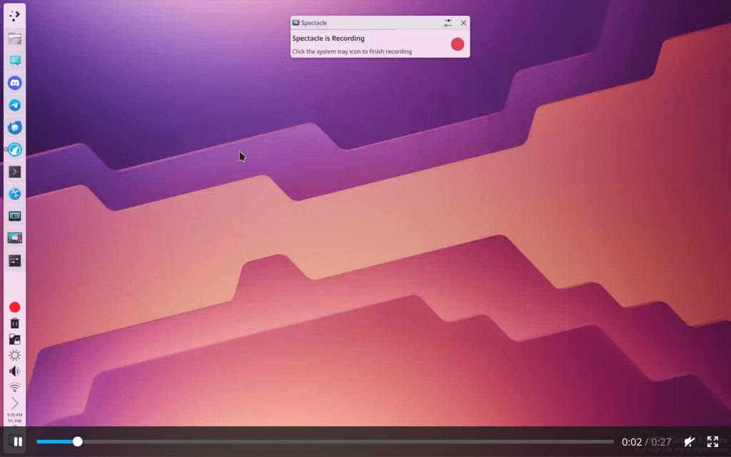
Task: Open the volume control tray icon
Action: click(14, 371)
